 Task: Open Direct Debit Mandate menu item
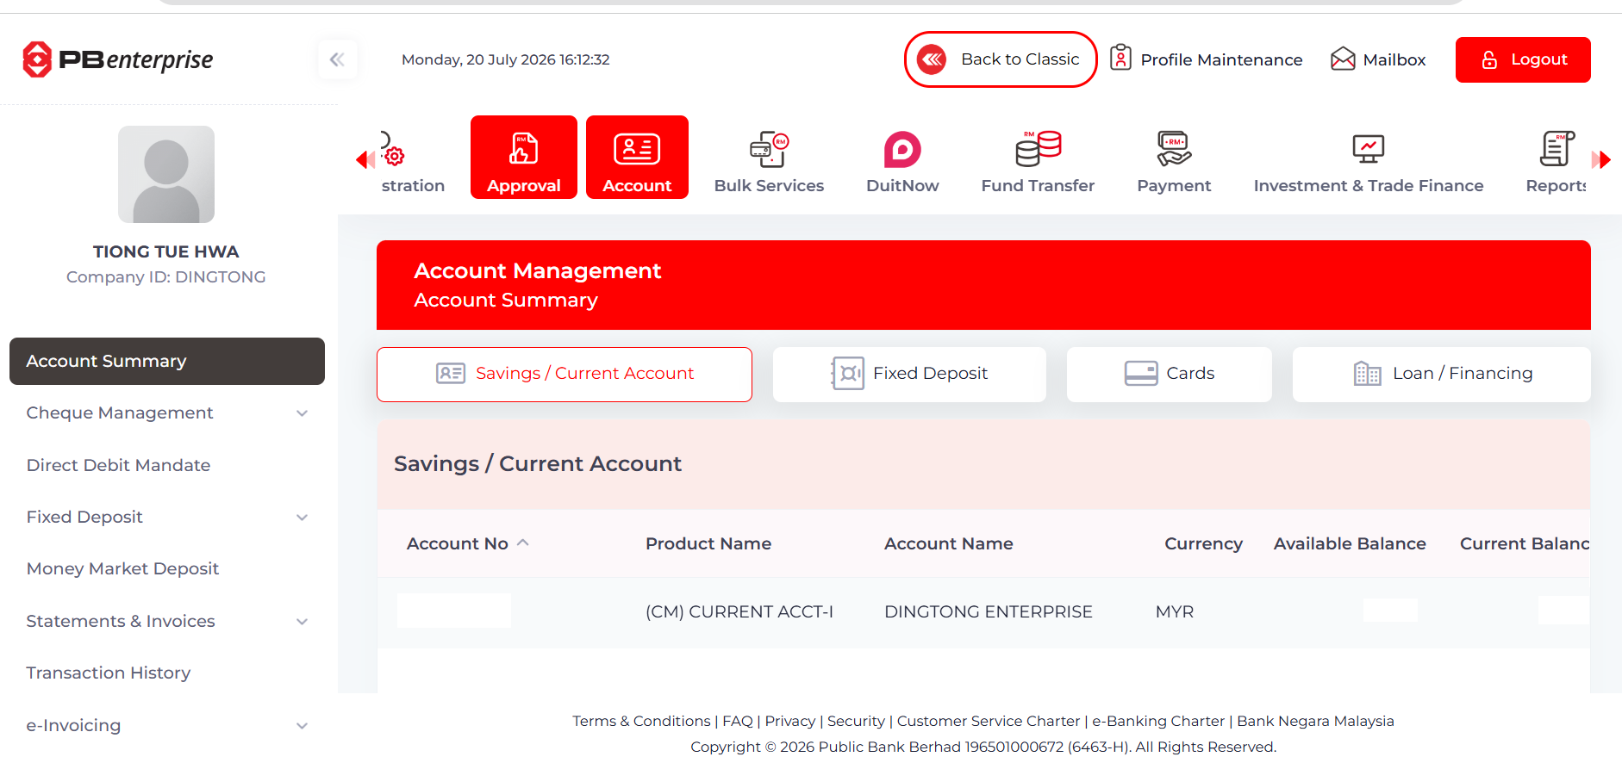pyautogui.click(x=118, y=465)
